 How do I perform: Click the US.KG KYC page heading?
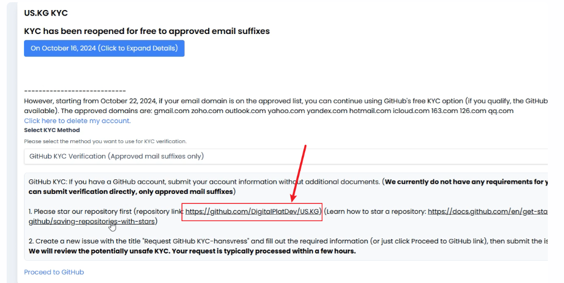coord(46,13)
